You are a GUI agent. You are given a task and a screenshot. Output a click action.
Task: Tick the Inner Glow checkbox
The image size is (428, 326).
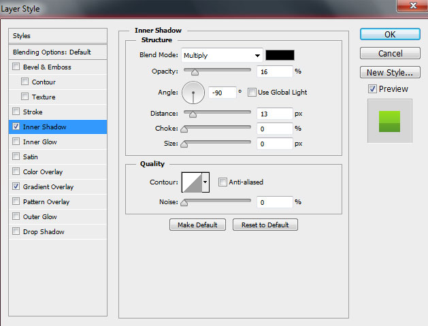point(16,142)
